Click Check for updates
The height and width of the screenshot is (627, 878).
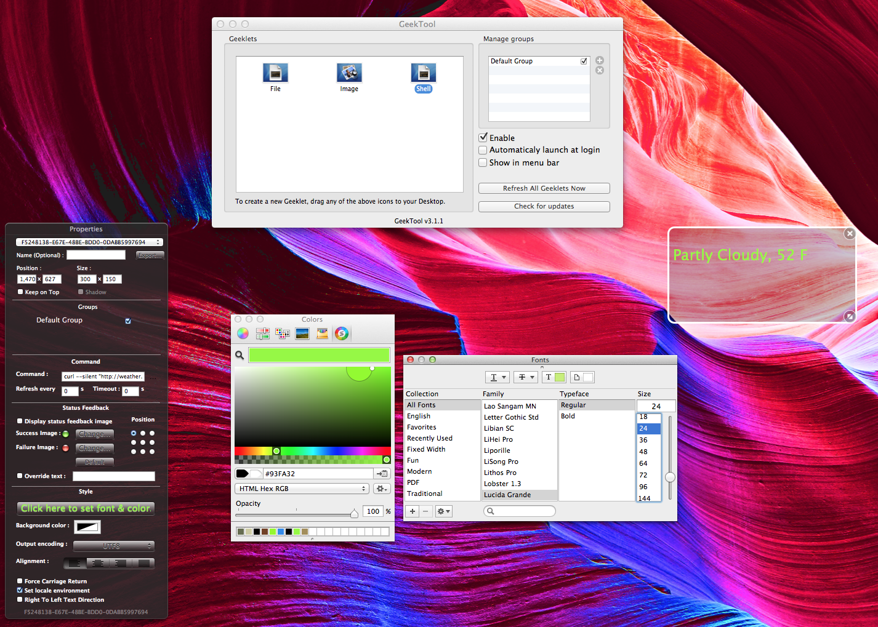click(x=544, y=207)
